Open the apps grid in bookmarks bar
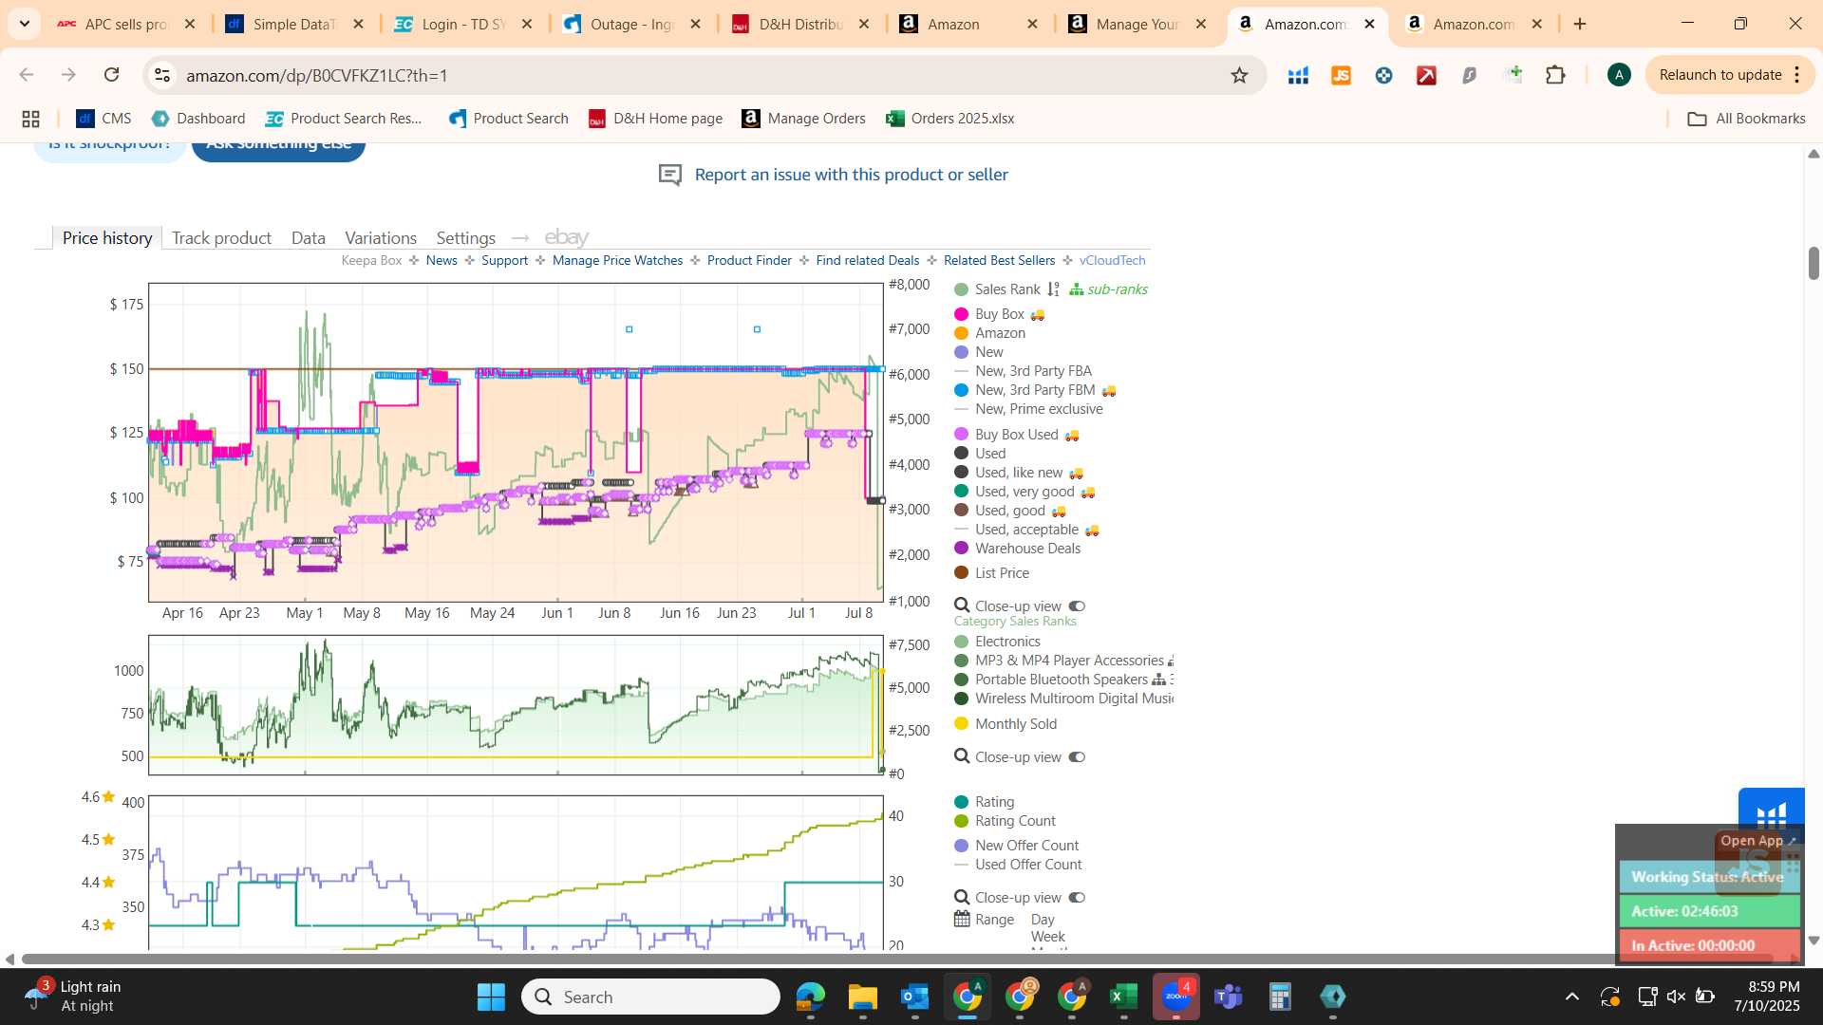This screenshot has height=1025, width=1823. [x=30, y=119]
